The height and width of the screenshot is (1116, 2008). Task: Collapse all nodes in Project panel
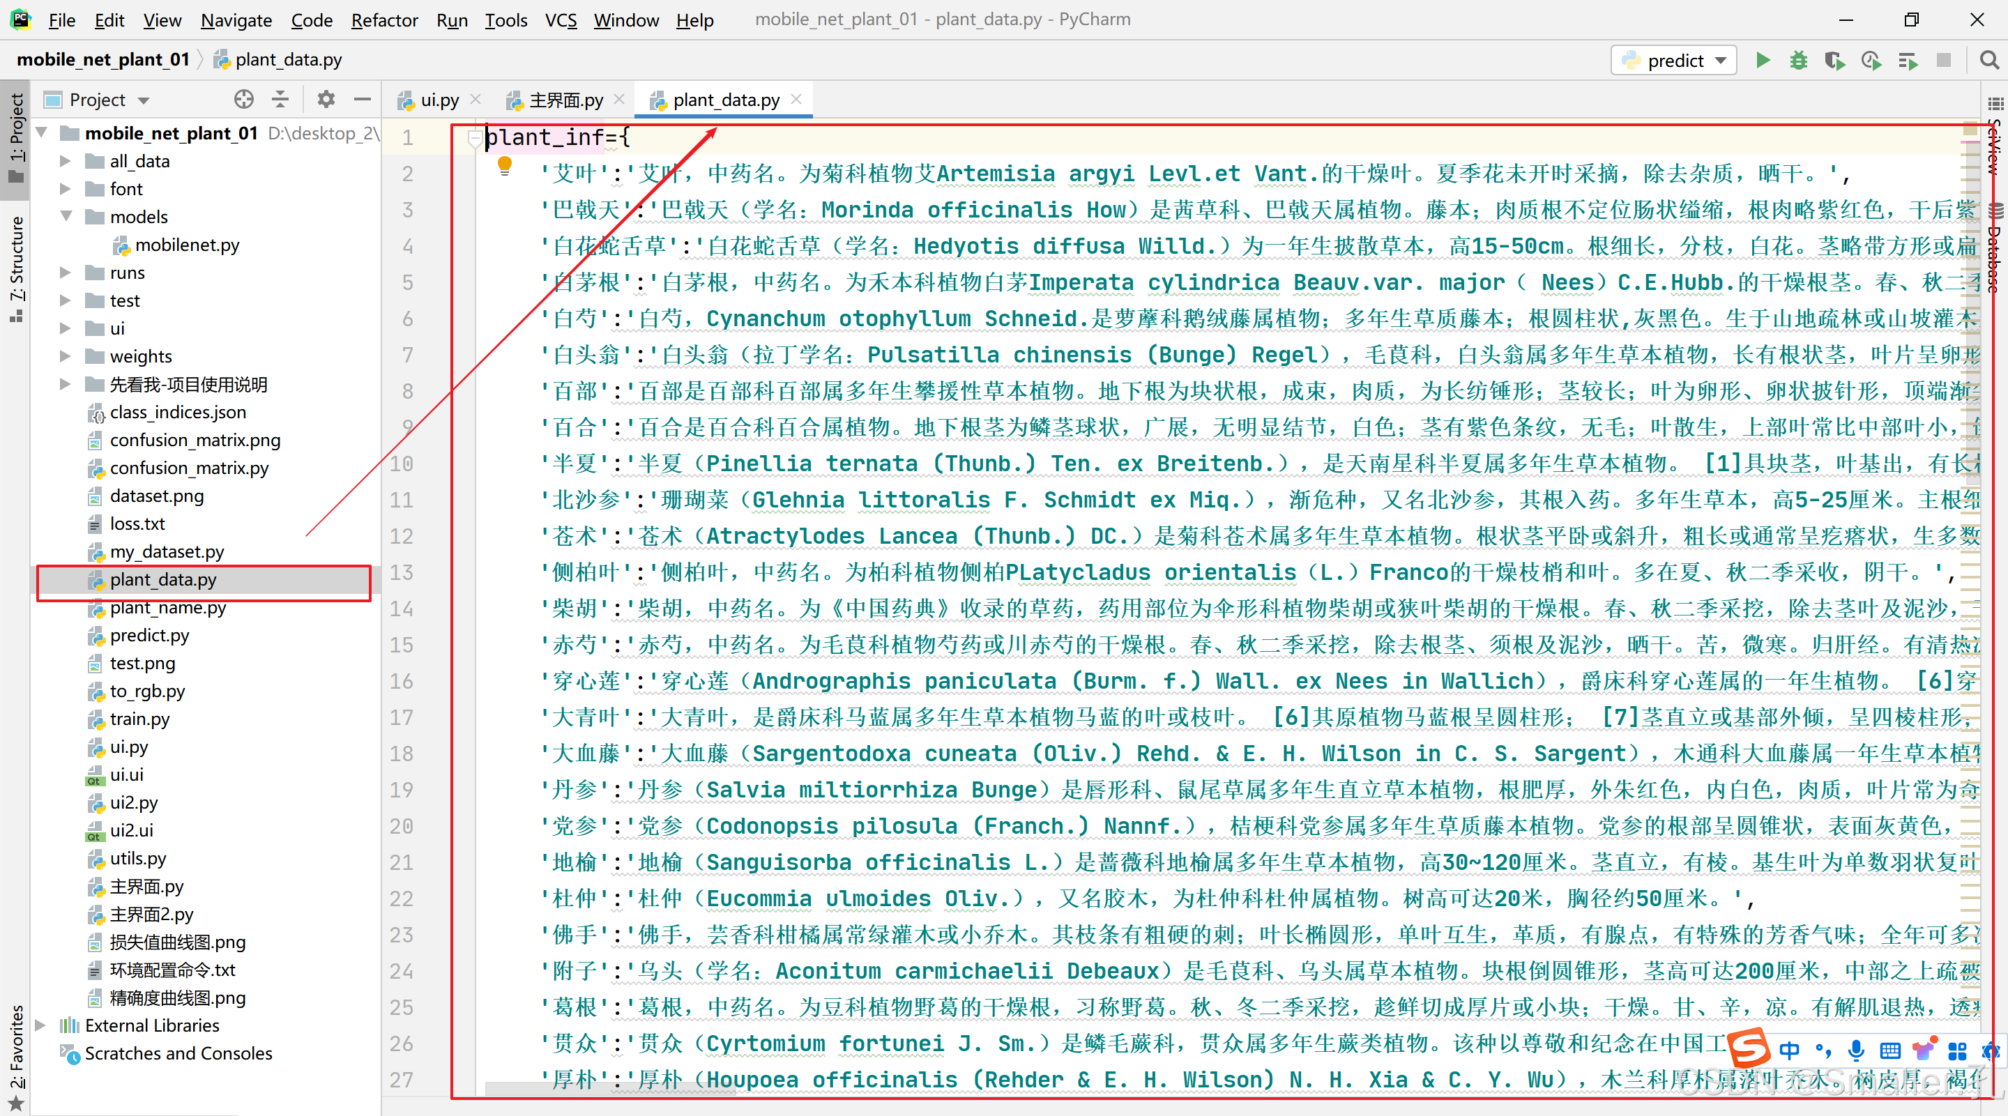(280, 100)
